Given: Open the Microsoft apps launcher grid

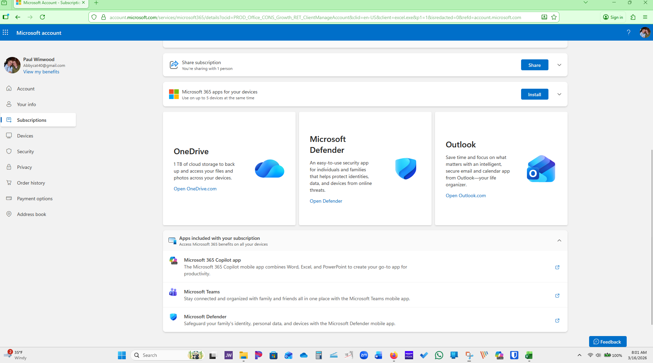Looking at the screenshot, I should click(x=5, y=32).
